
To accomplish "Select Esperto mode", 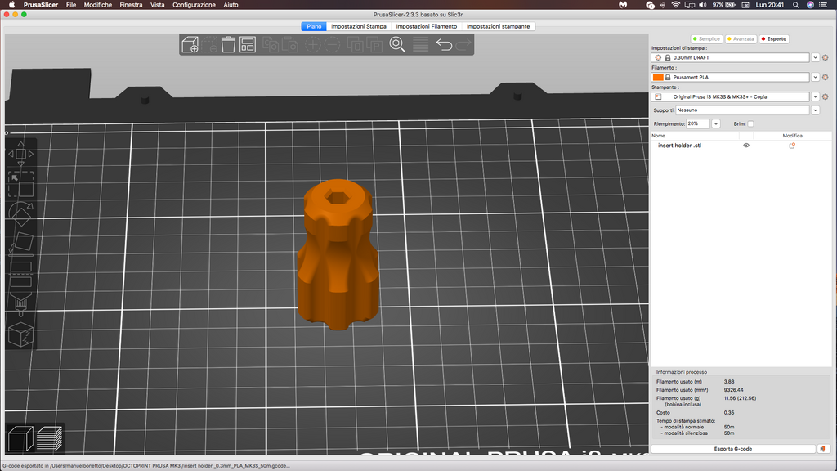I will 774,39.
